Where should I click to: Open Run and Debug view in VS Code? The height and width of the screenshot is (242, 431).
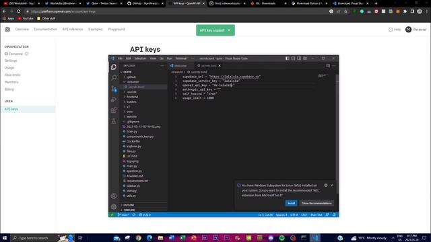pos(114,99)
